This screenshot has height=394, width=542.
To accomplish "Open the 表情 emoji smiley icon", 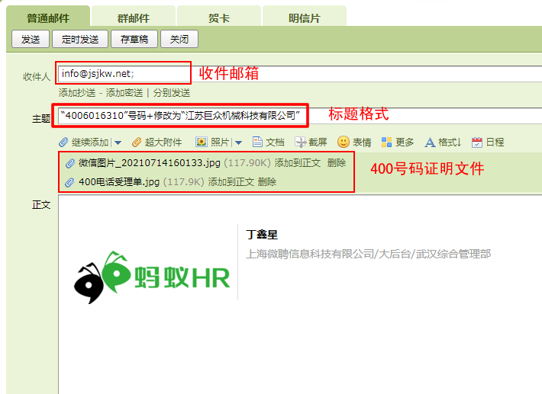I will [x=344, y=143].
